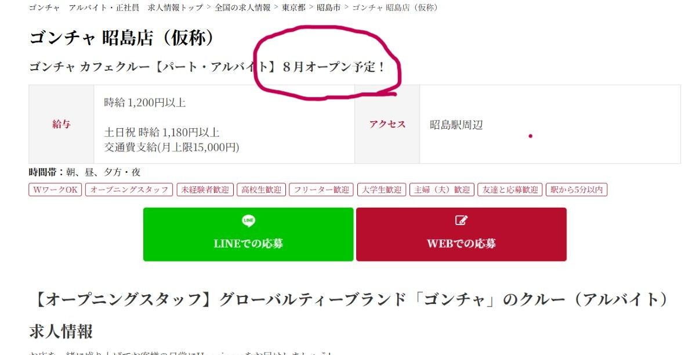The image size is (696, 355).
Task: Click the 昭島駅周辺 access text
Action: (x=456, y=125)
